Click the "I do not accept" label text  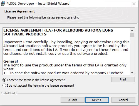click(x=40, y=86)
